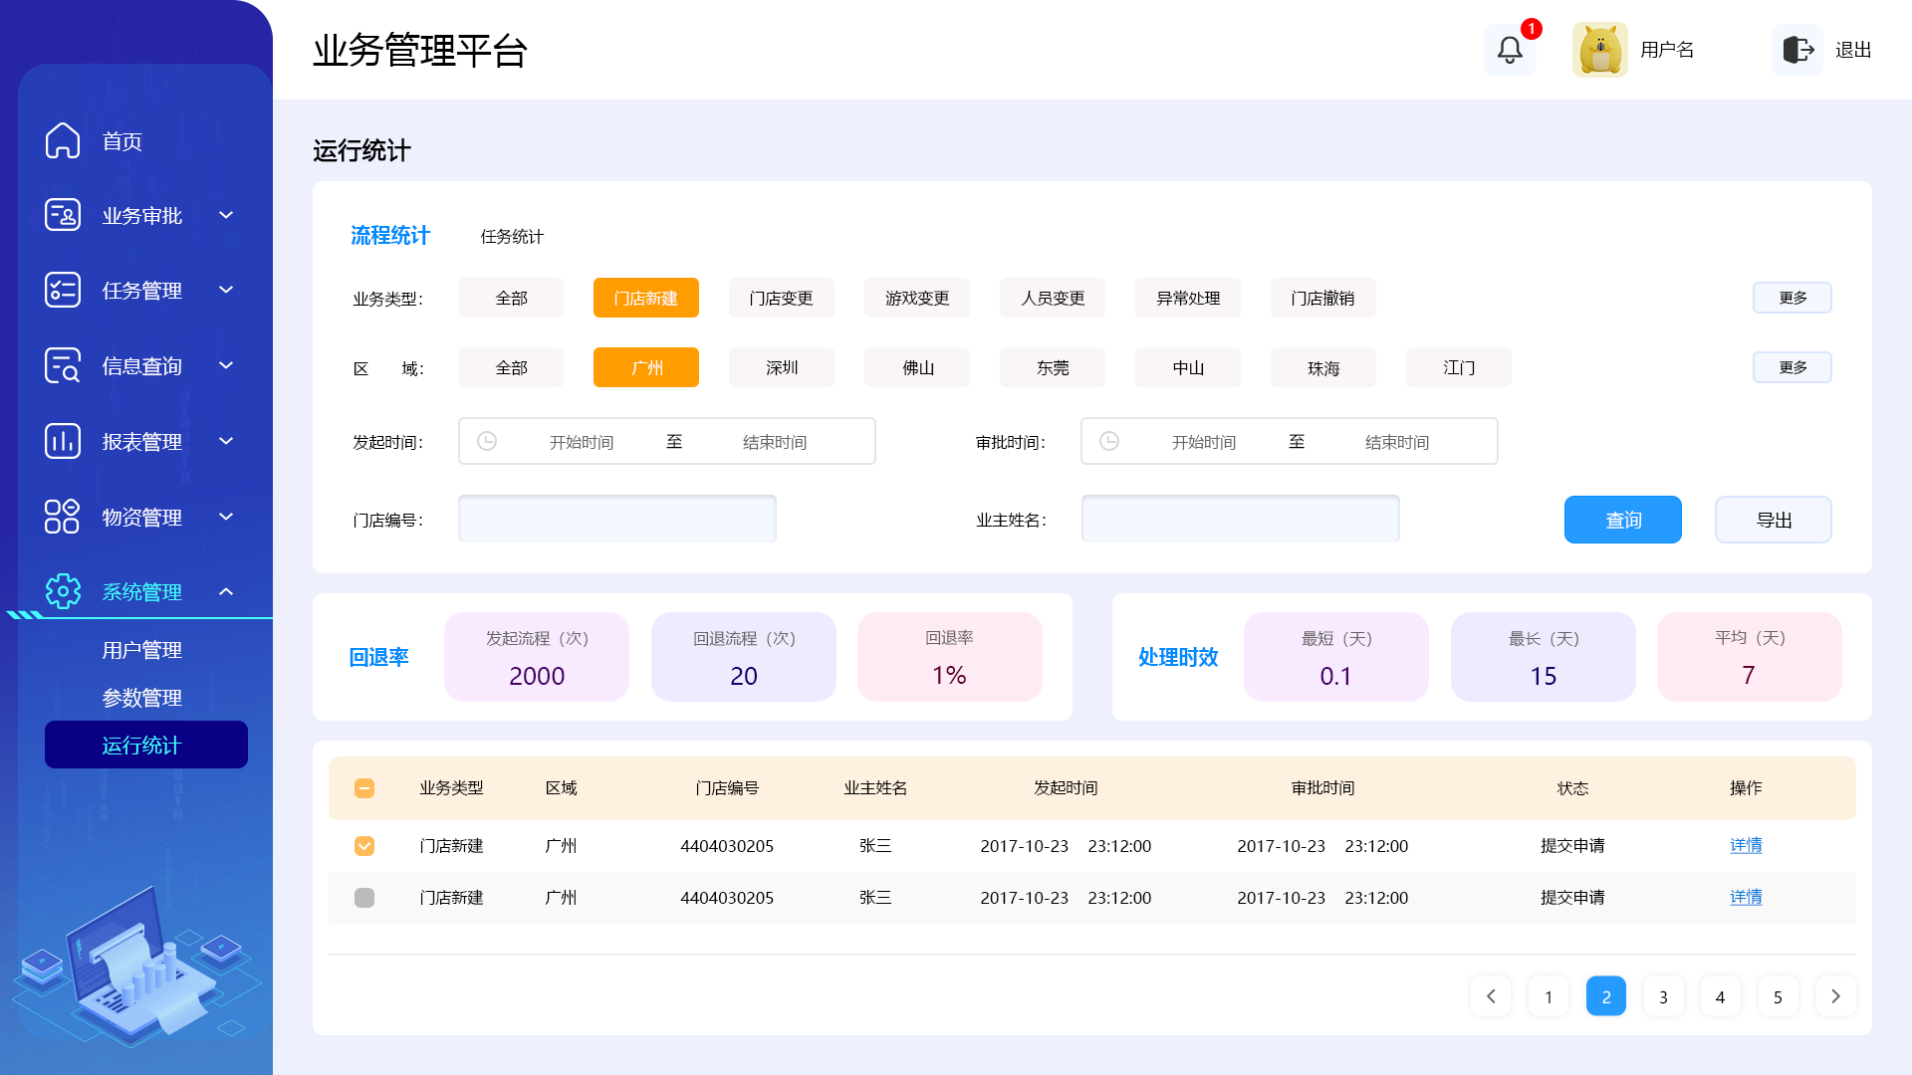This screenshot has height=1075, width=1912.
Task: Click the notification bell icon
Action: click(x=1510, y=50)
